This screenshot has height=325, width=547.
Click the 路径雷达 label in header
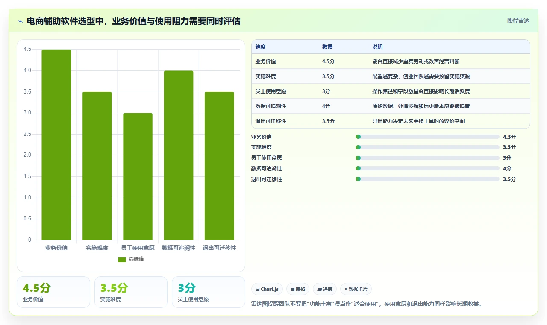tap(518, 20)
